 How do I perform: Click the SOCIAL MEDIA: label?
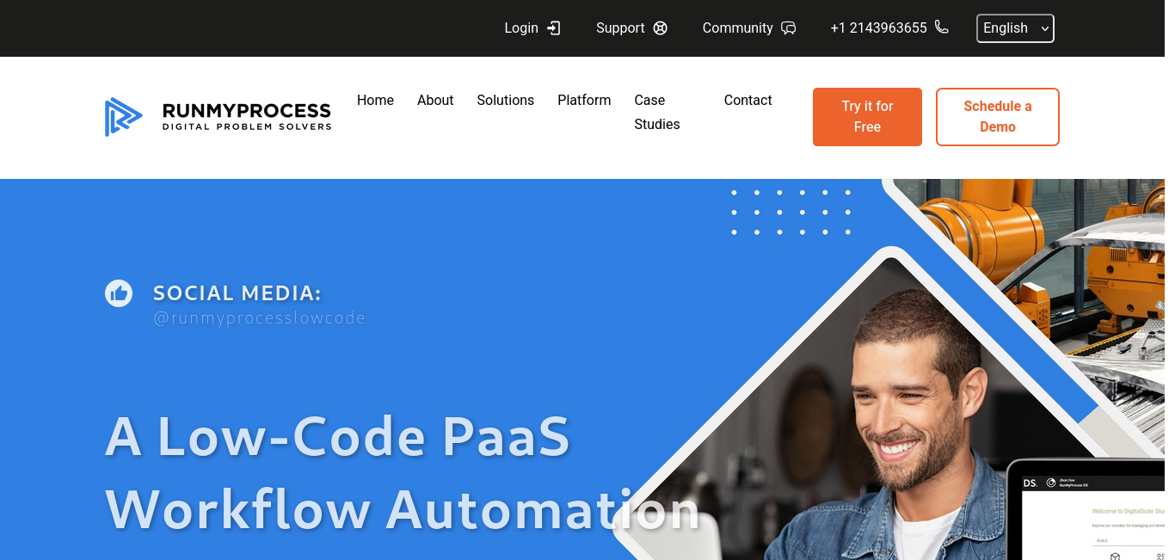click(237, 293)
